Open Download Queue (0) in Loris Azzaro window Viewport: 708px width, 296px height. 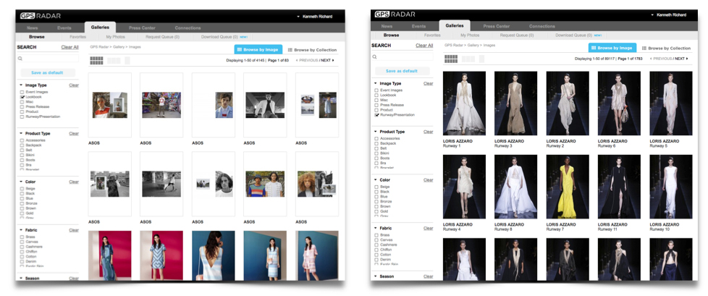pyautogui.click(x=573, y=35)
